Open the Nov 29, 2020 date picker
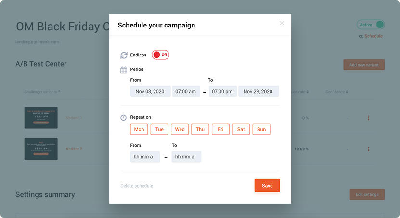The image size is (400, 218). coord(258,92)
